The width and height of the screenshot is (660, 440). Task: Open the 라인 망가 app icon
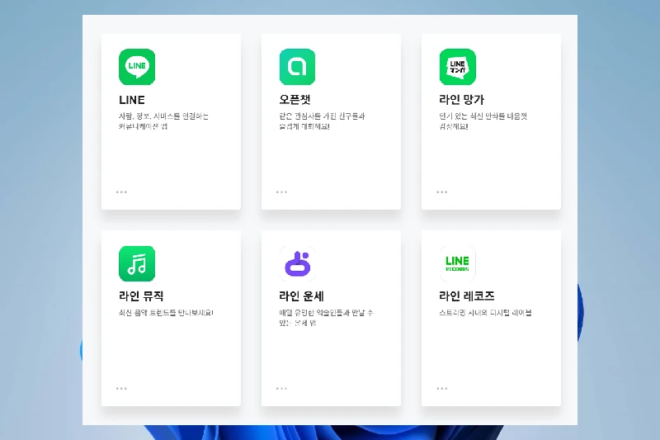click(458, 67)
